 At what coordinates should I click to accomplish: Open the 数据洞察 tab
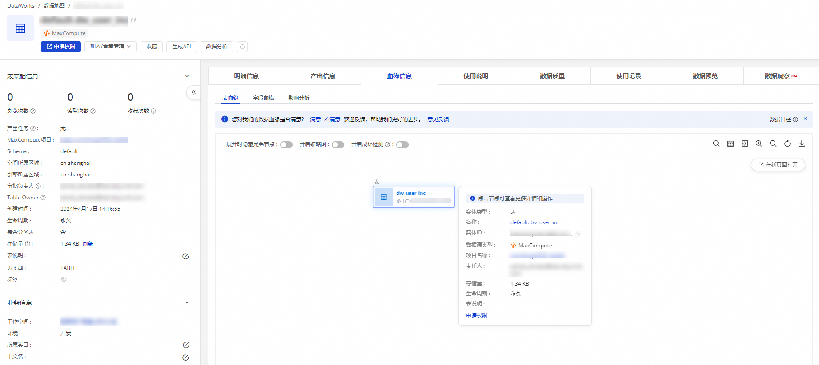click(x=781, y=76)
